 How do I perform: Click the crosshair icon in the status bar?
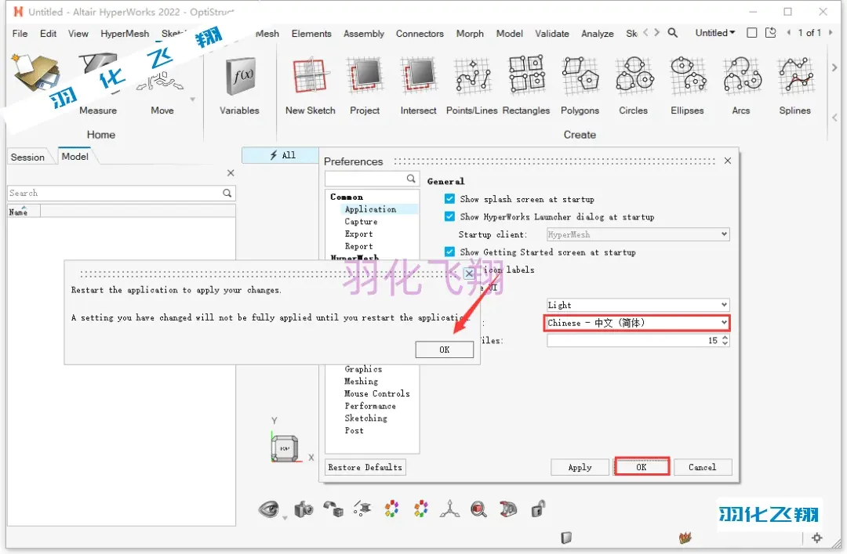click(816, 538)
